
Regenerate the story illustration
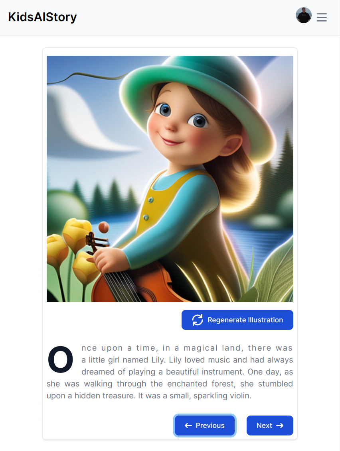(237, 320)
